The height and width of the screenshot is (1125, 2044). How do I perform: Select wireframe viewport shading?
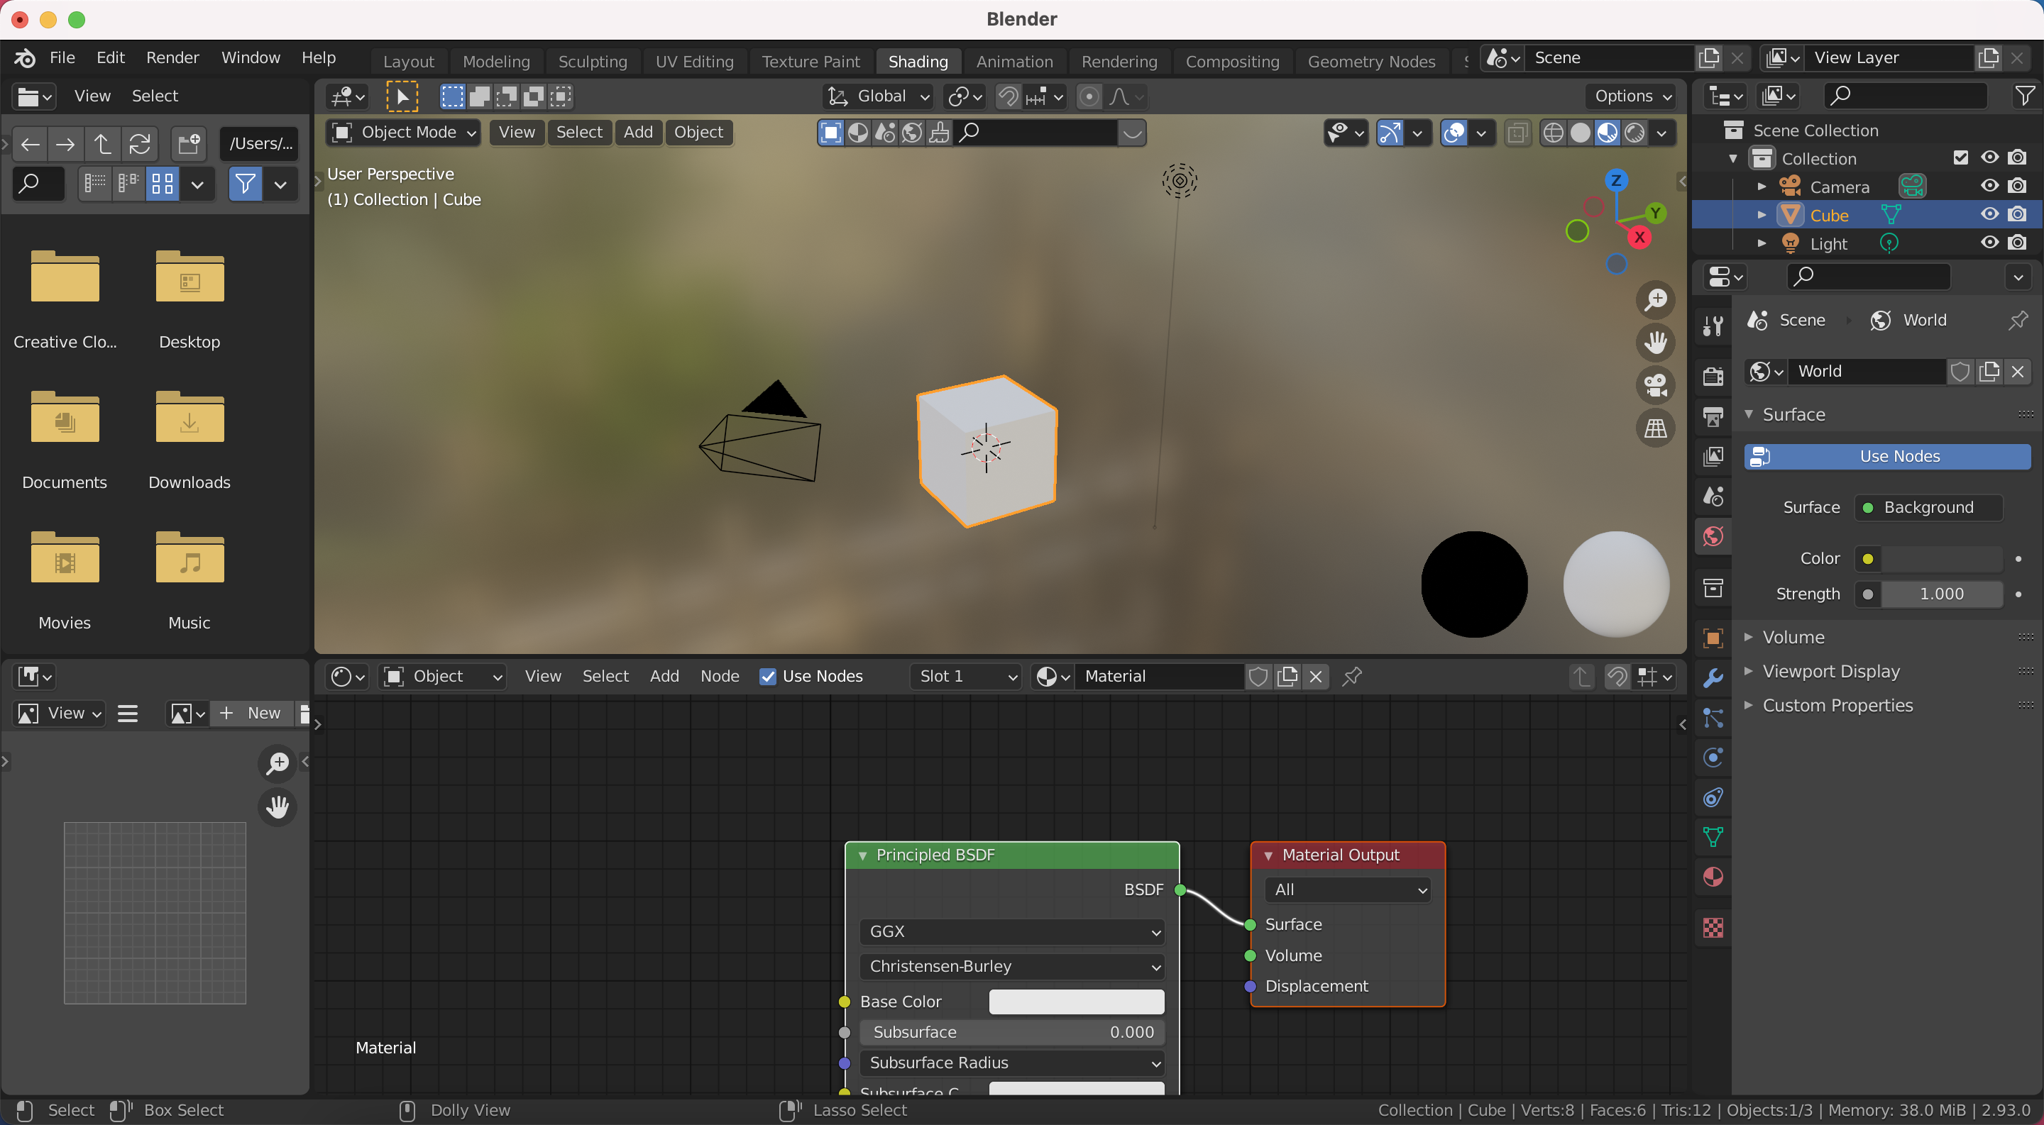click(x=1553, y=133)
